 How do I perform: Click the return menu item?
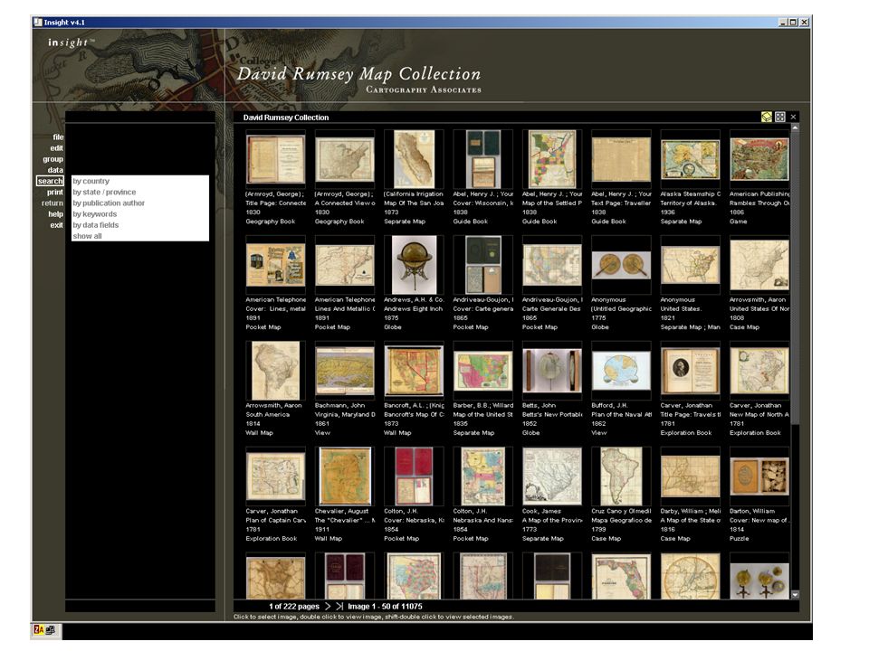pyautogui.click(x=53, y=203)
